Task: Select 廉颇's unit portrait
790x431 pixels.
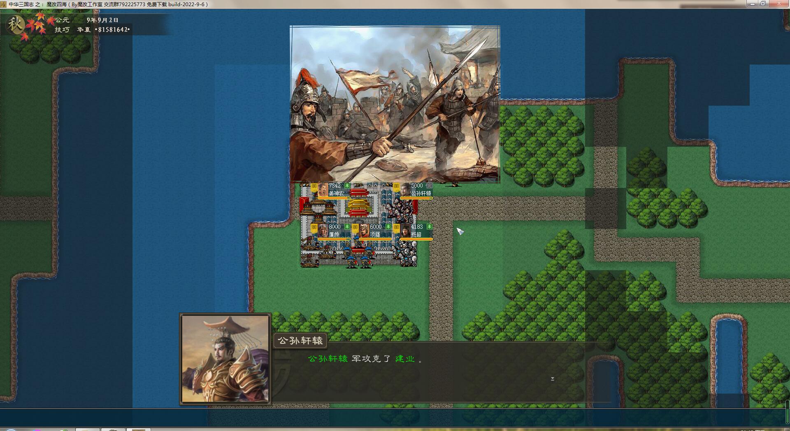Action: (x=323, y=231)
